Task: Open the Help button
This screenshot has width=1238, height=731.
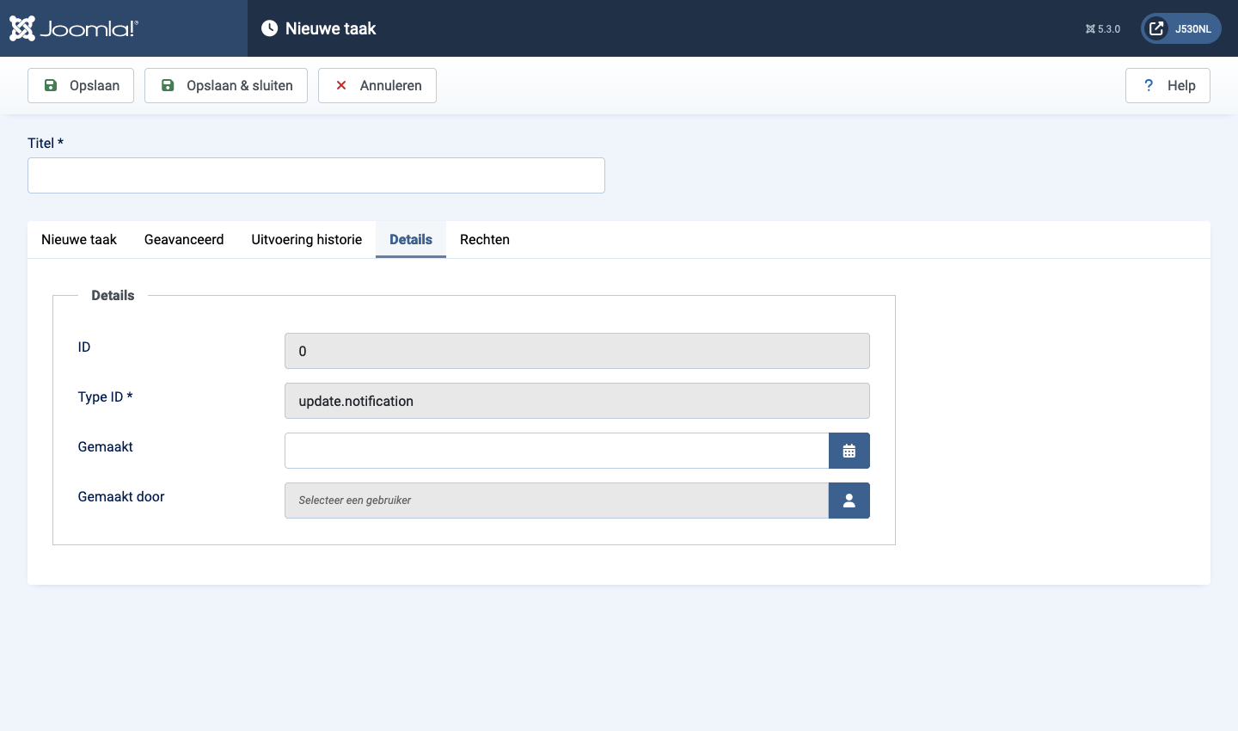Action: [x=1168, y=85]
